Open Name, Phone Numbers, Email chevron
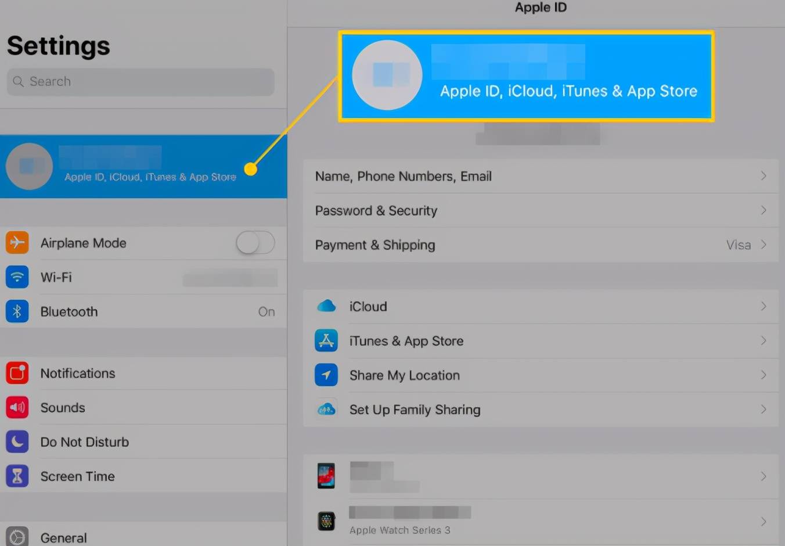This screenshot has height=546, width=785. [764, 175]
